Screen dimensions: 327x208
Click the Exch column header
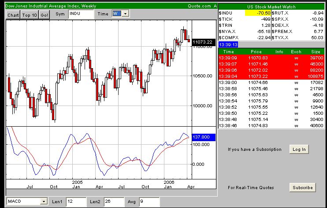(296, 52)
